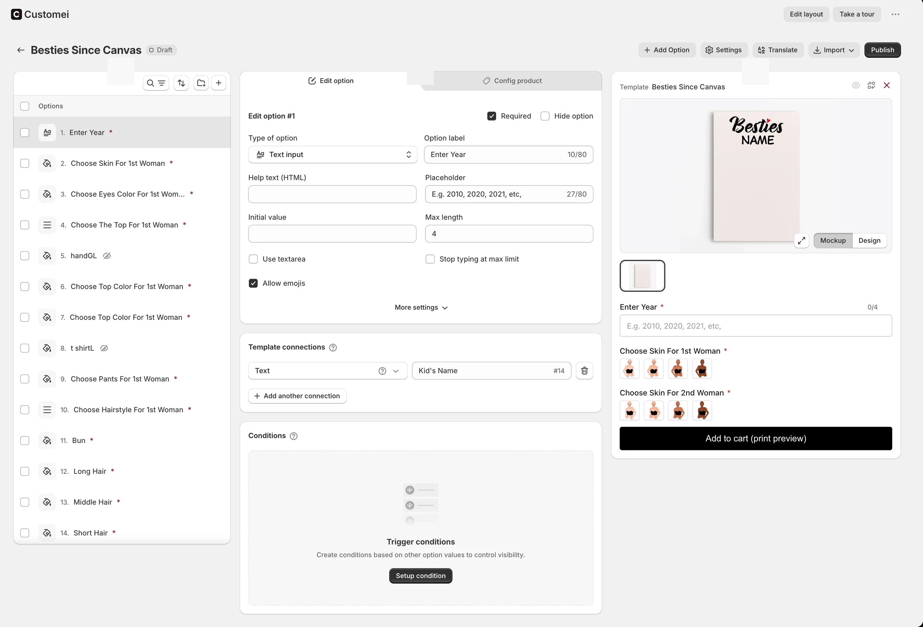Close the Template preview panel
The image size is (923, 627).
[886, 85]
